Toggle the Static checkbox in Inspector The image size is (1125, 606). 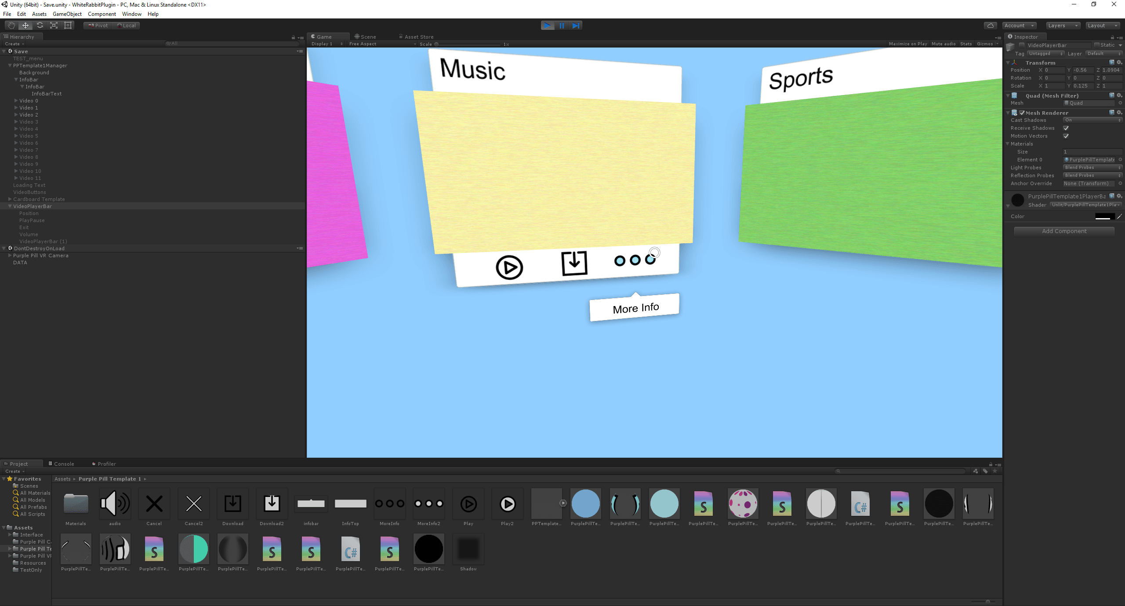pyautogui.click(x=1097, y=45)
